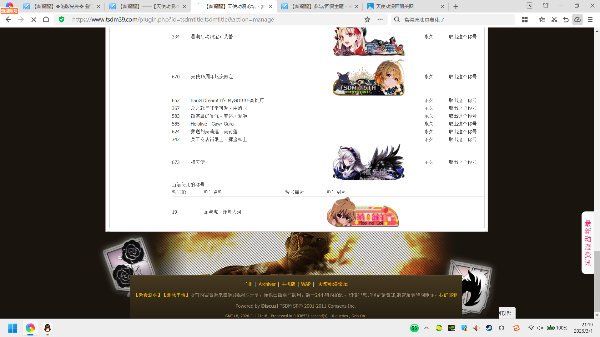Take out the 权天使 title

462,162
